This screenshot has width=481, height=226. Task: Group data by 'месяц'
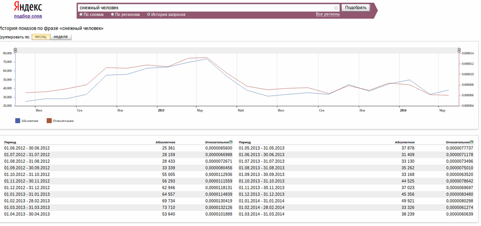tap(41, 37)
